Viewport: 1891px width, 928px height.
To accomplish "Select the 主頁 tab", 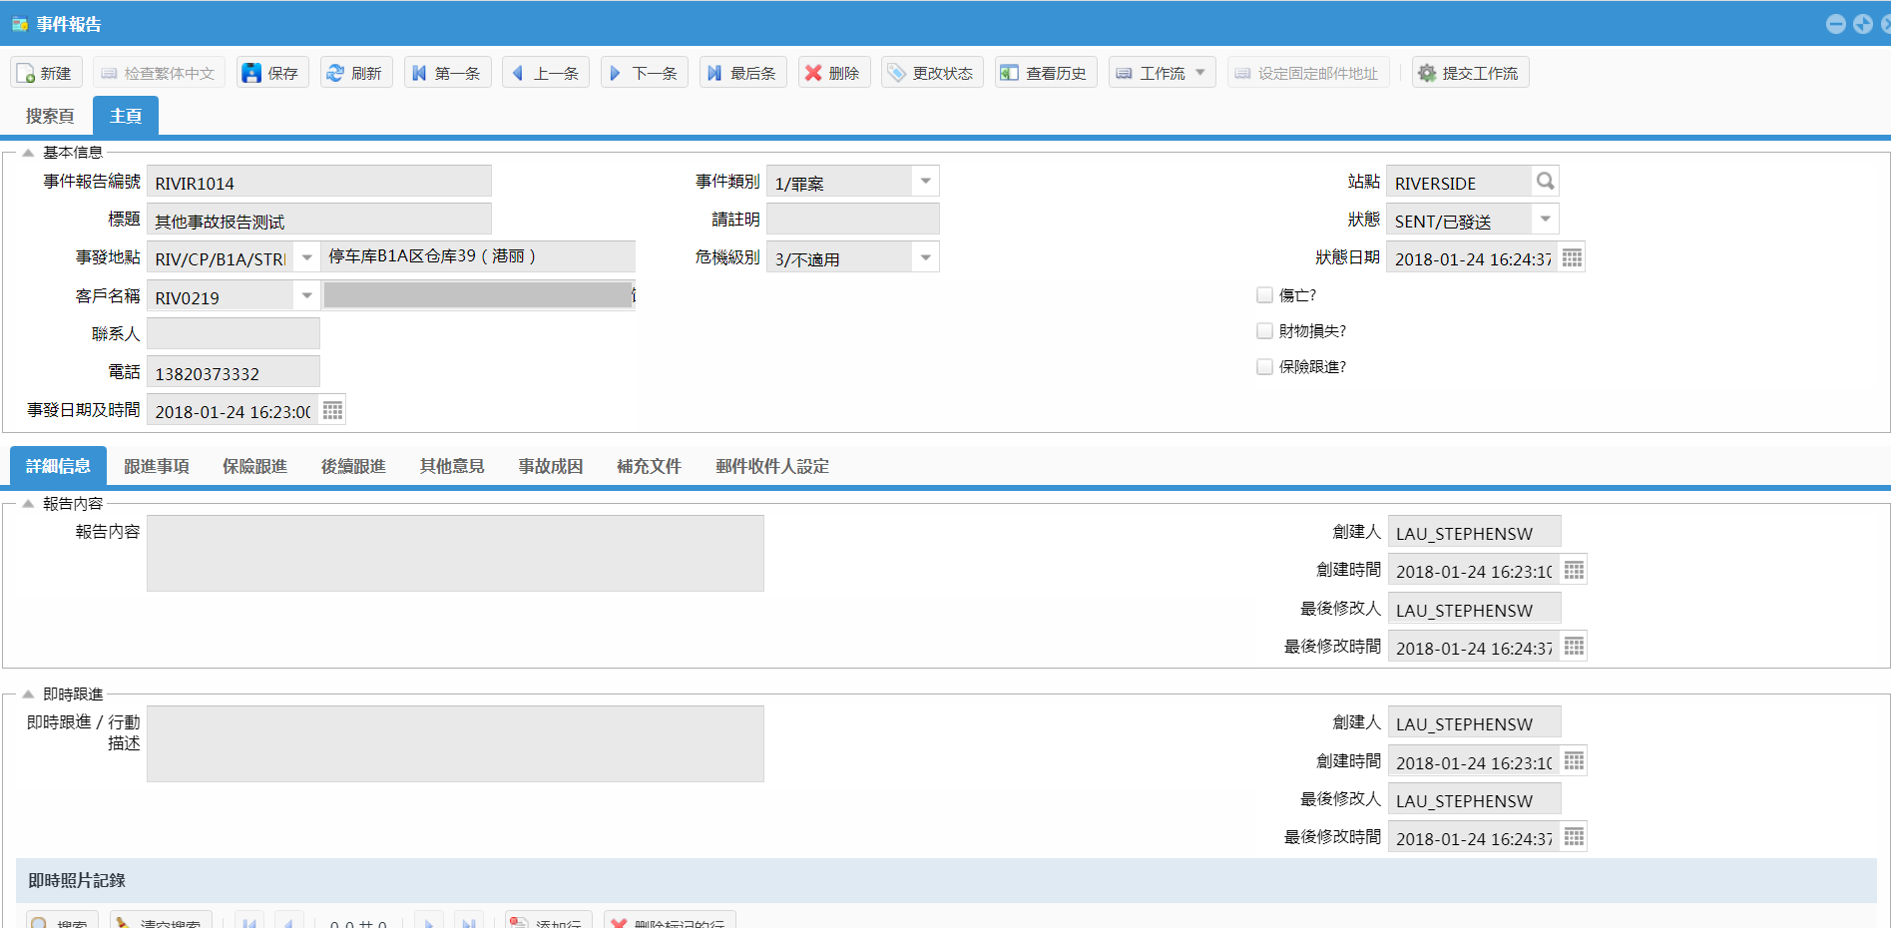I will pos(126,116).
